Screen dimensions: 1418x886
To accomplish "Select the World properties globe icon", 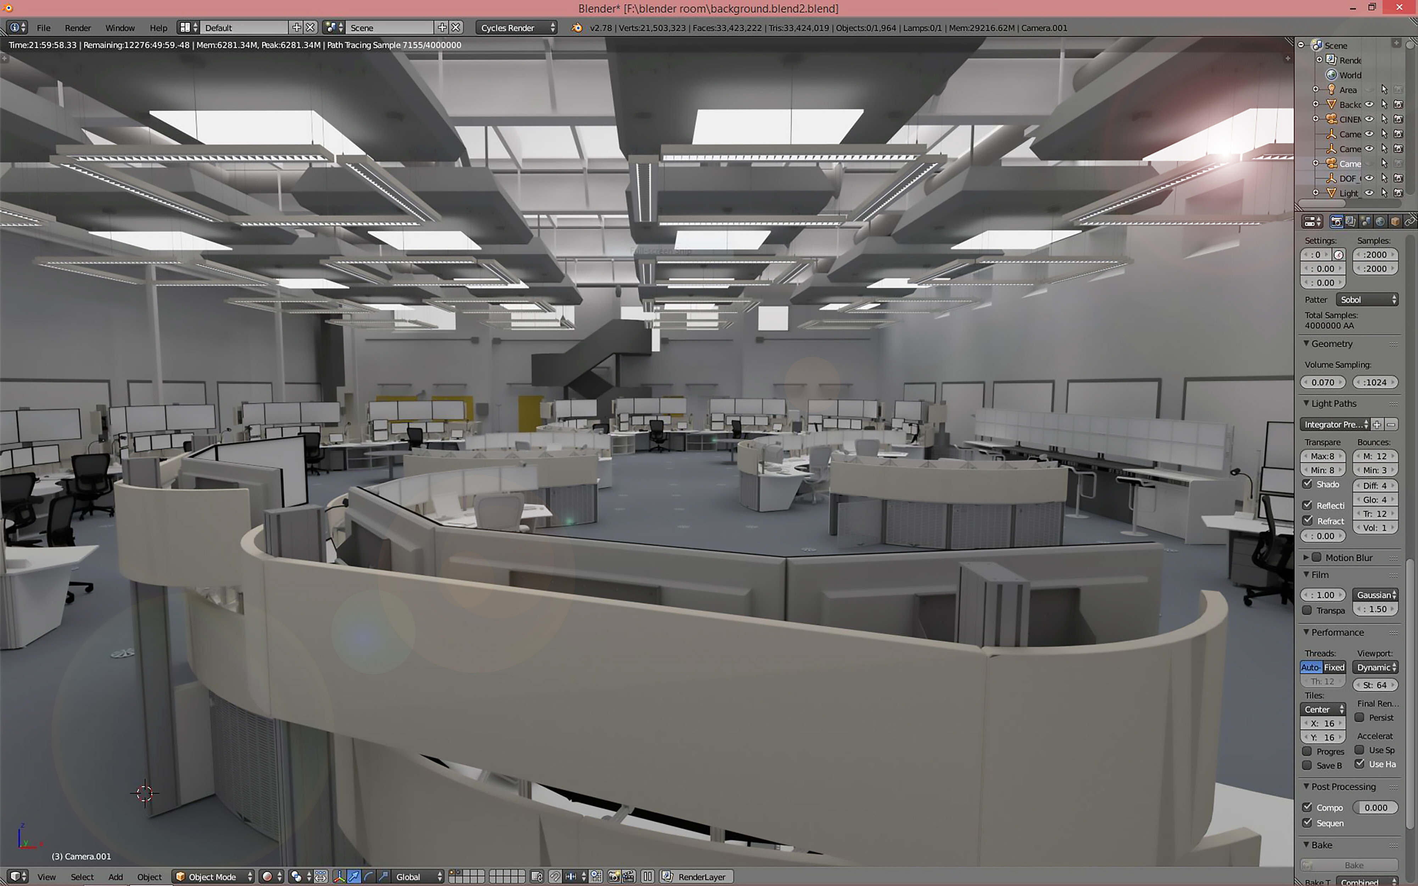I will click(x=1381, y=221).
